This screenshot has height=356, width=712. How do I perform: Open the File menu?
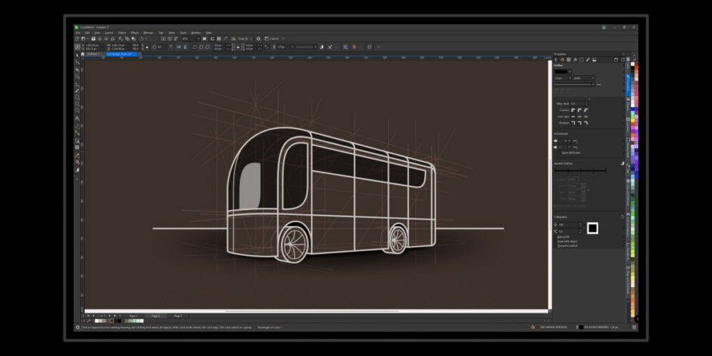[x=78, y=33]
